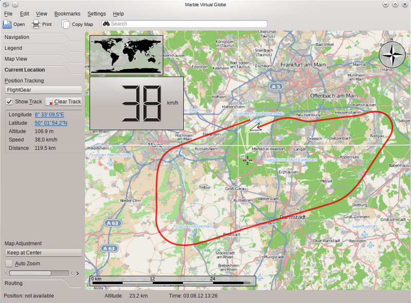
Task: Click the compass rose on map
Action: pyautogui.click(x=392, y=55)
